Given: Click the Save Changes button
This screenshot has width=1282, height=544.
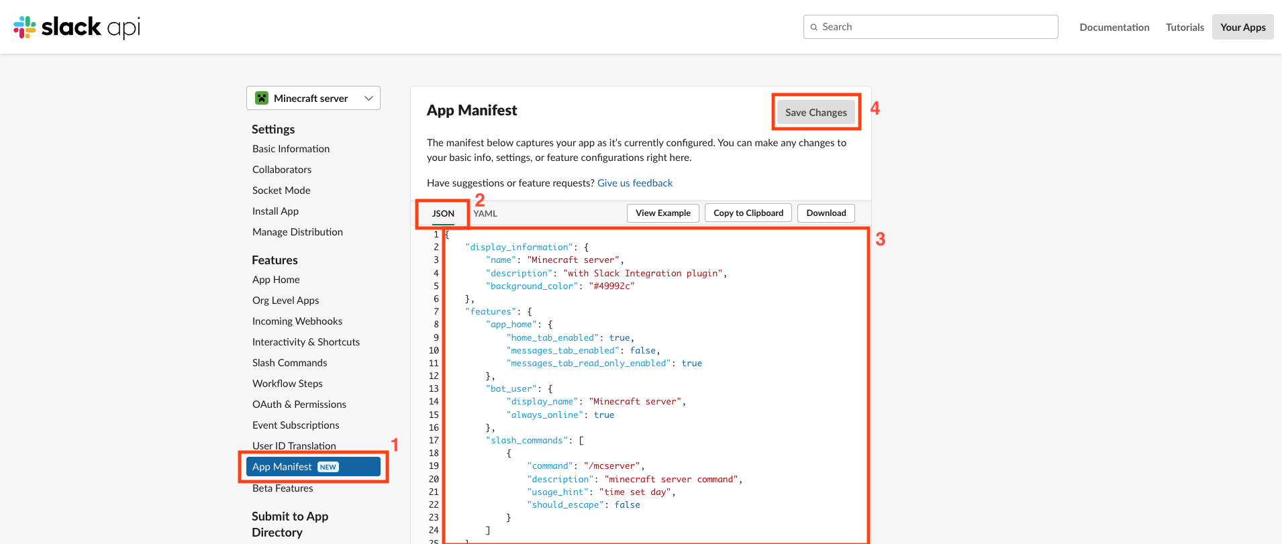Looking at the screenshot, I should pyautogui.click(x=816, y=112).
